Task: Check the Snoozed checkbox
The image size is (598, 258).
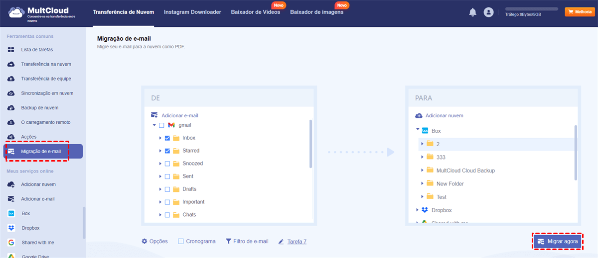Action: pos(167,164)
